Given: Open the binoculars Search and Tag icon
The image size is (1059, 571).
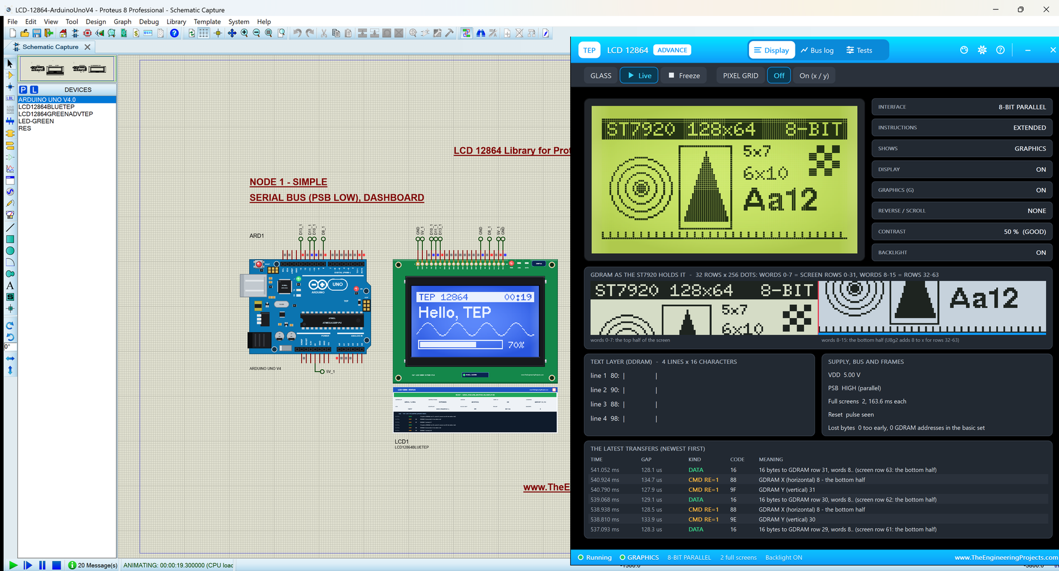Looking at the screenshot, I should 481,34.
